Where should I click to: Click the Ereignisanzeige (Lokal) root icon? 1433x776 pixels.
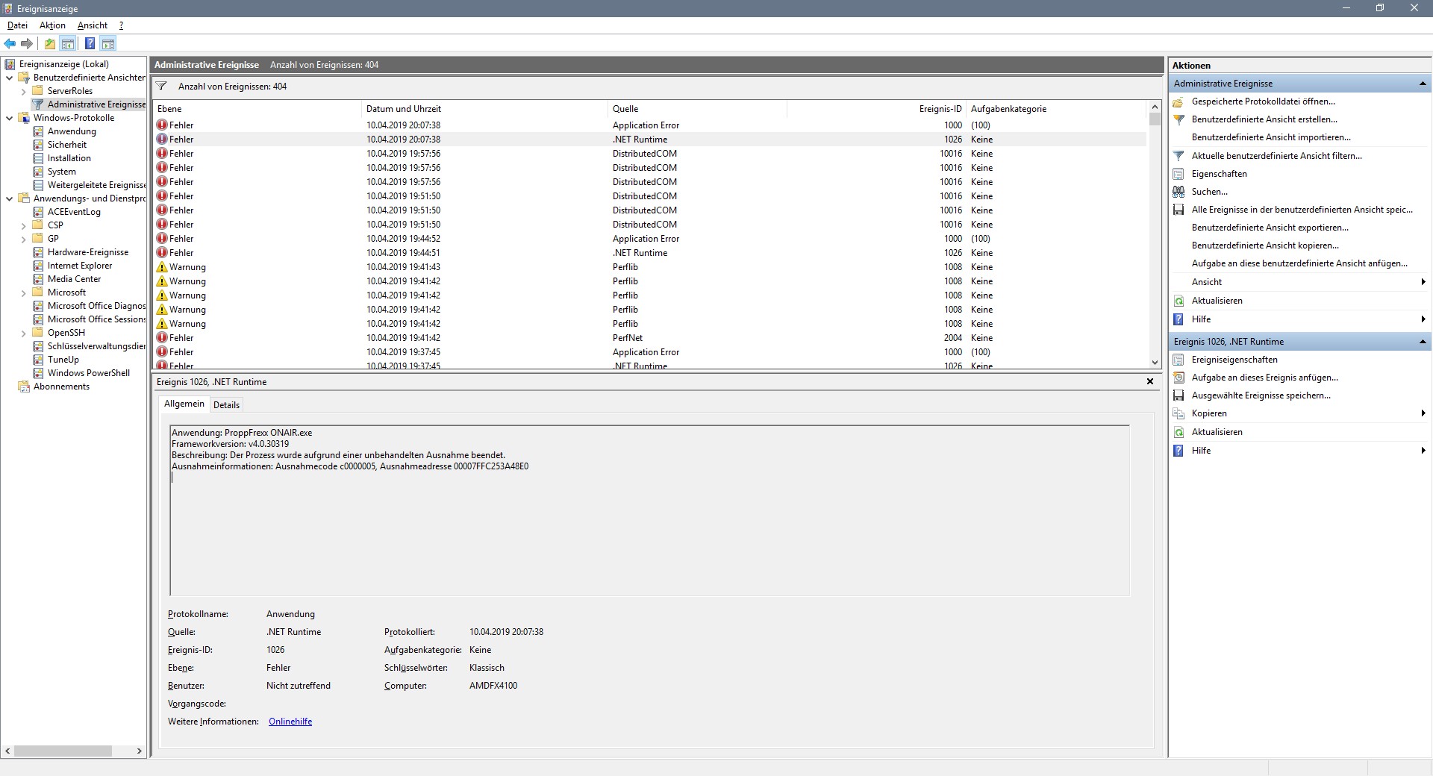coord(10,64)
